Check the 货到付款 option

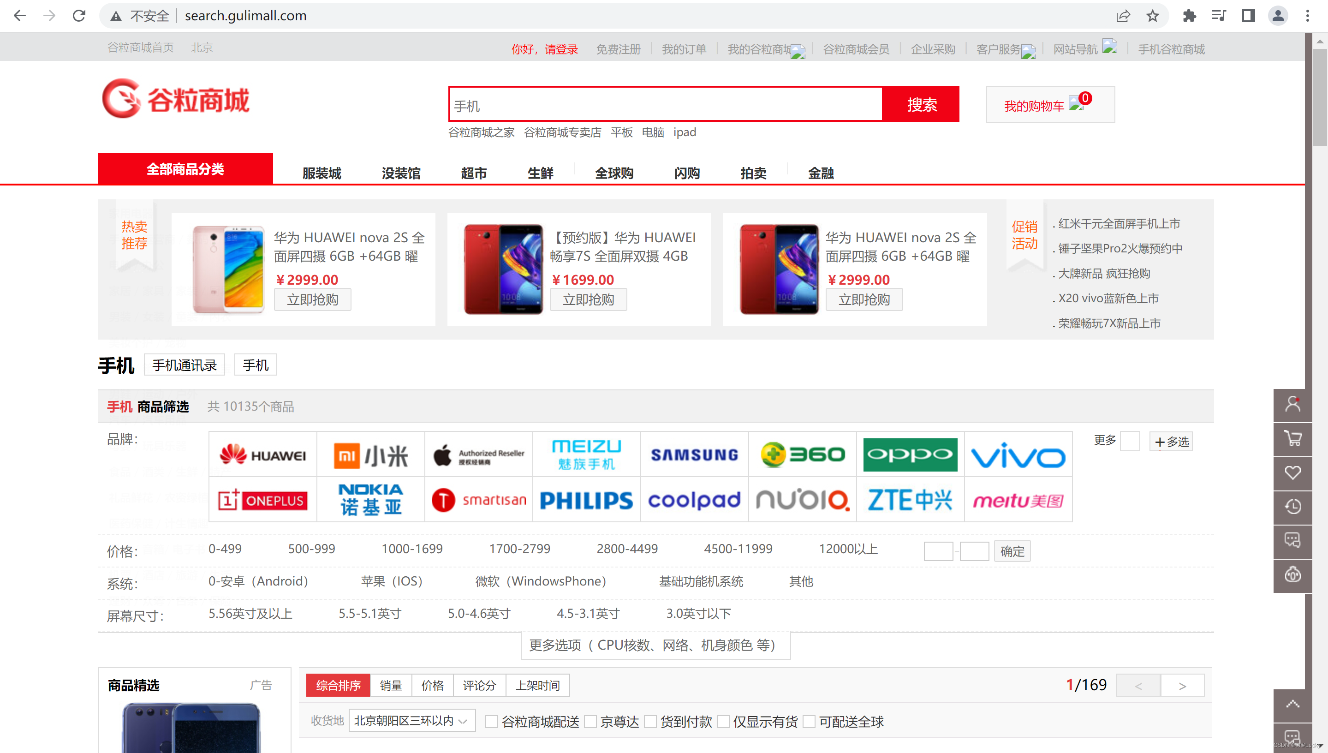pyautogui.click(x=650, y=722)
